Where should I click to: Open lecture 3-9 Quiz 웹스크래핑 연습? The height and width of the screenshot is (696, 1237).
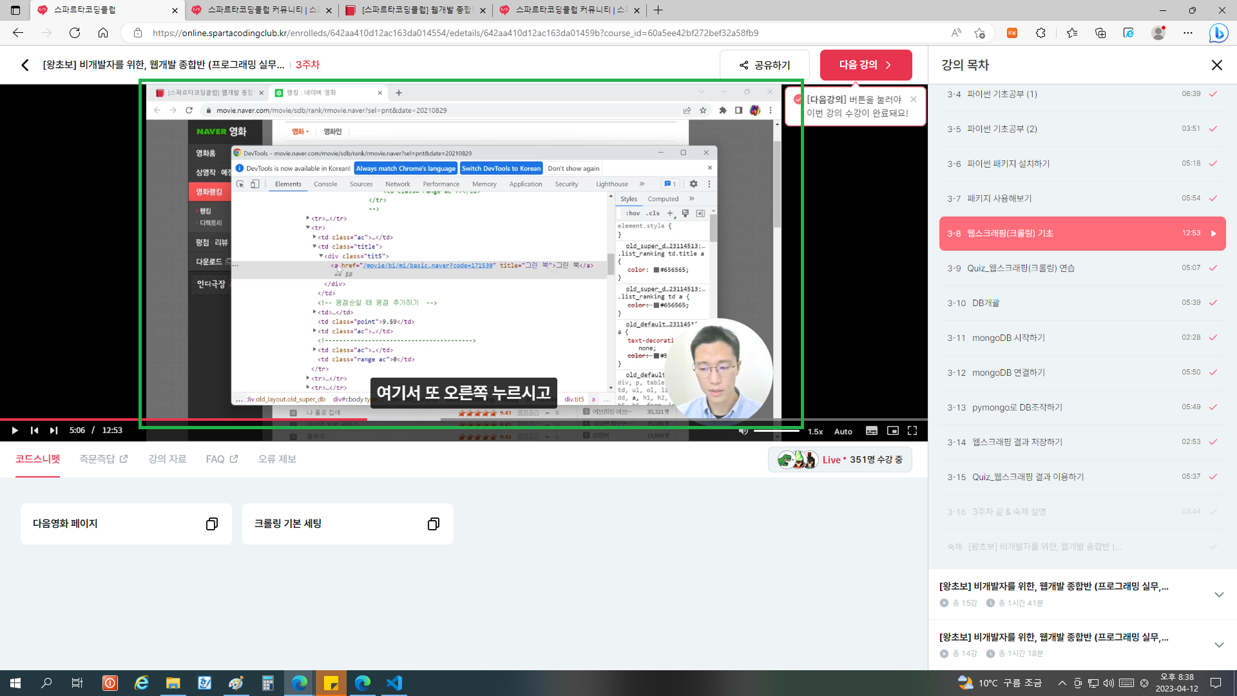pos(1082,268)
